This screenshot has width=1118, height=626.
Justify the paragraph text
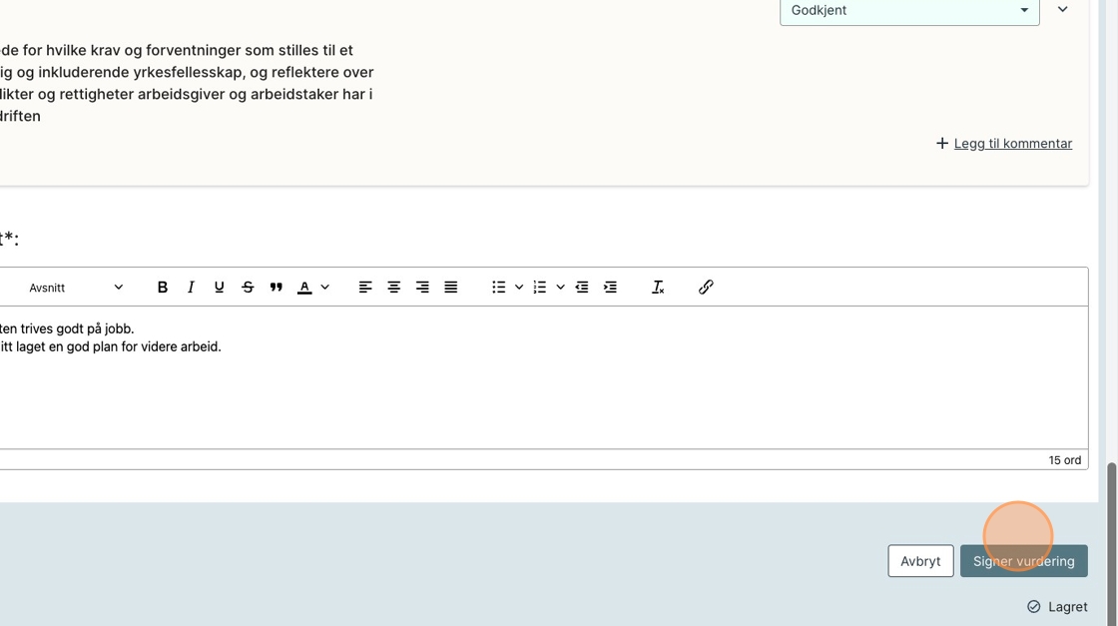[451, 288]
